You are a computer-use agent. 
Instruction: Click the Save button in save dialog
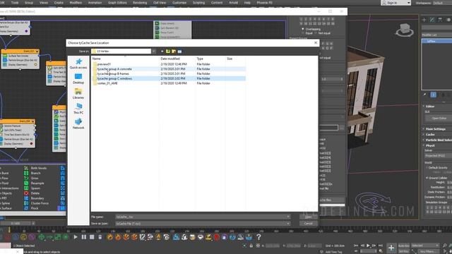(x=308, y=217)
